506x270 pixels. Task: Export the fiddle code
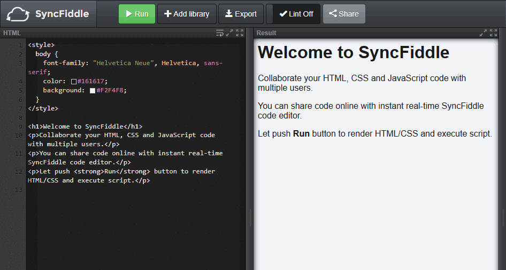pos(241,14)
